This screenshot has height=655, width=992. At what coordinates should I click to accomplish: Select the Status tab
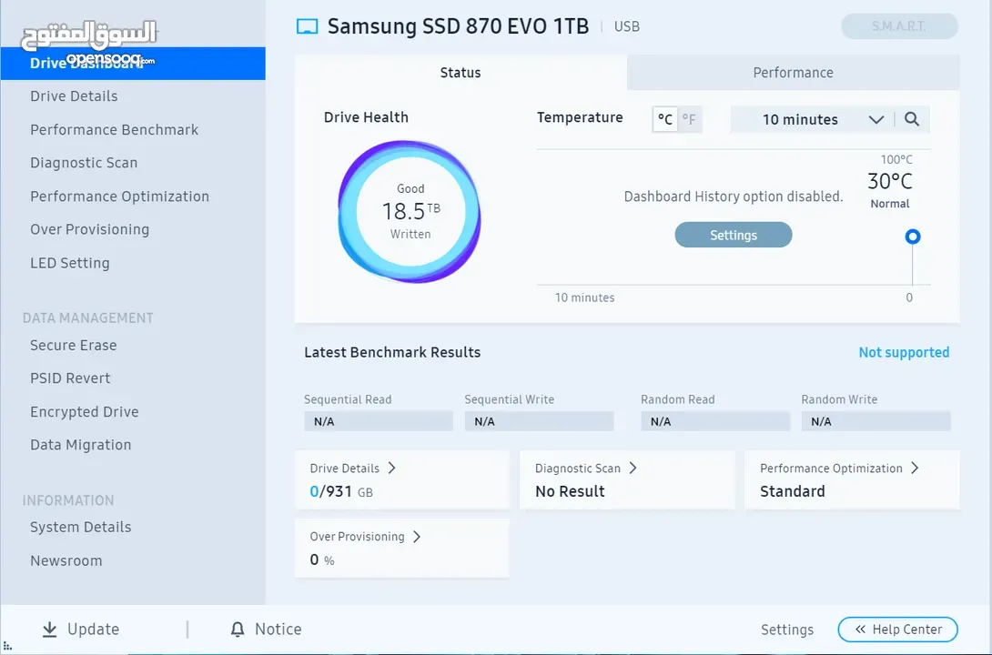tap(461, 73)
